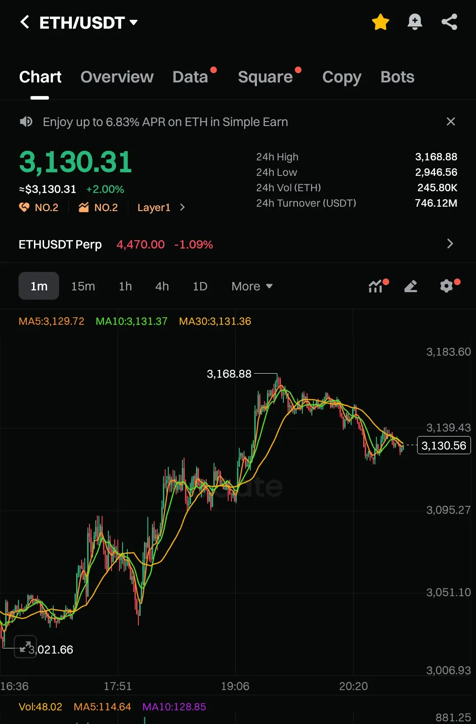Screen dimensions: 476x724
Task: Tap the MA10:3,131.37 indicator label
Action: (x=132, y=321)
